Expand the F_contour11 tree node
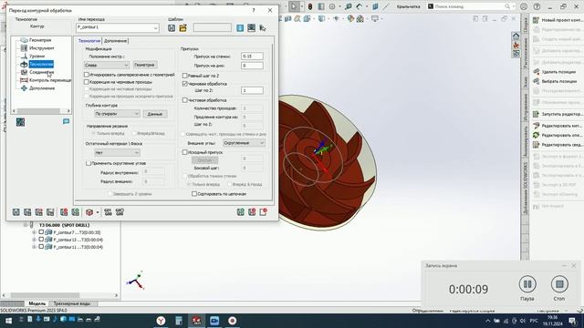The height and width of the screenshot is (328, 584). (x=35, y=247)
